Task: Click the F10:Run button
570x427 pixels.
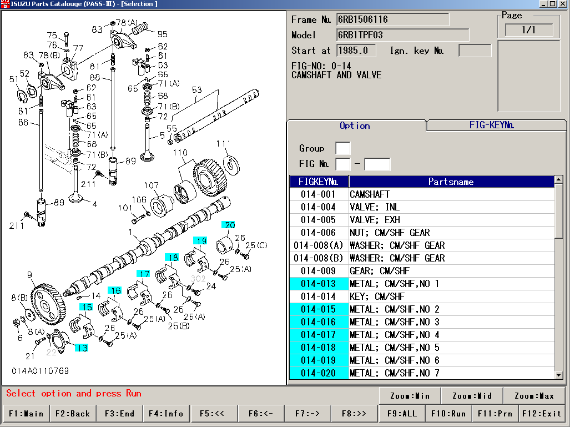Action: tap(448, 414)
